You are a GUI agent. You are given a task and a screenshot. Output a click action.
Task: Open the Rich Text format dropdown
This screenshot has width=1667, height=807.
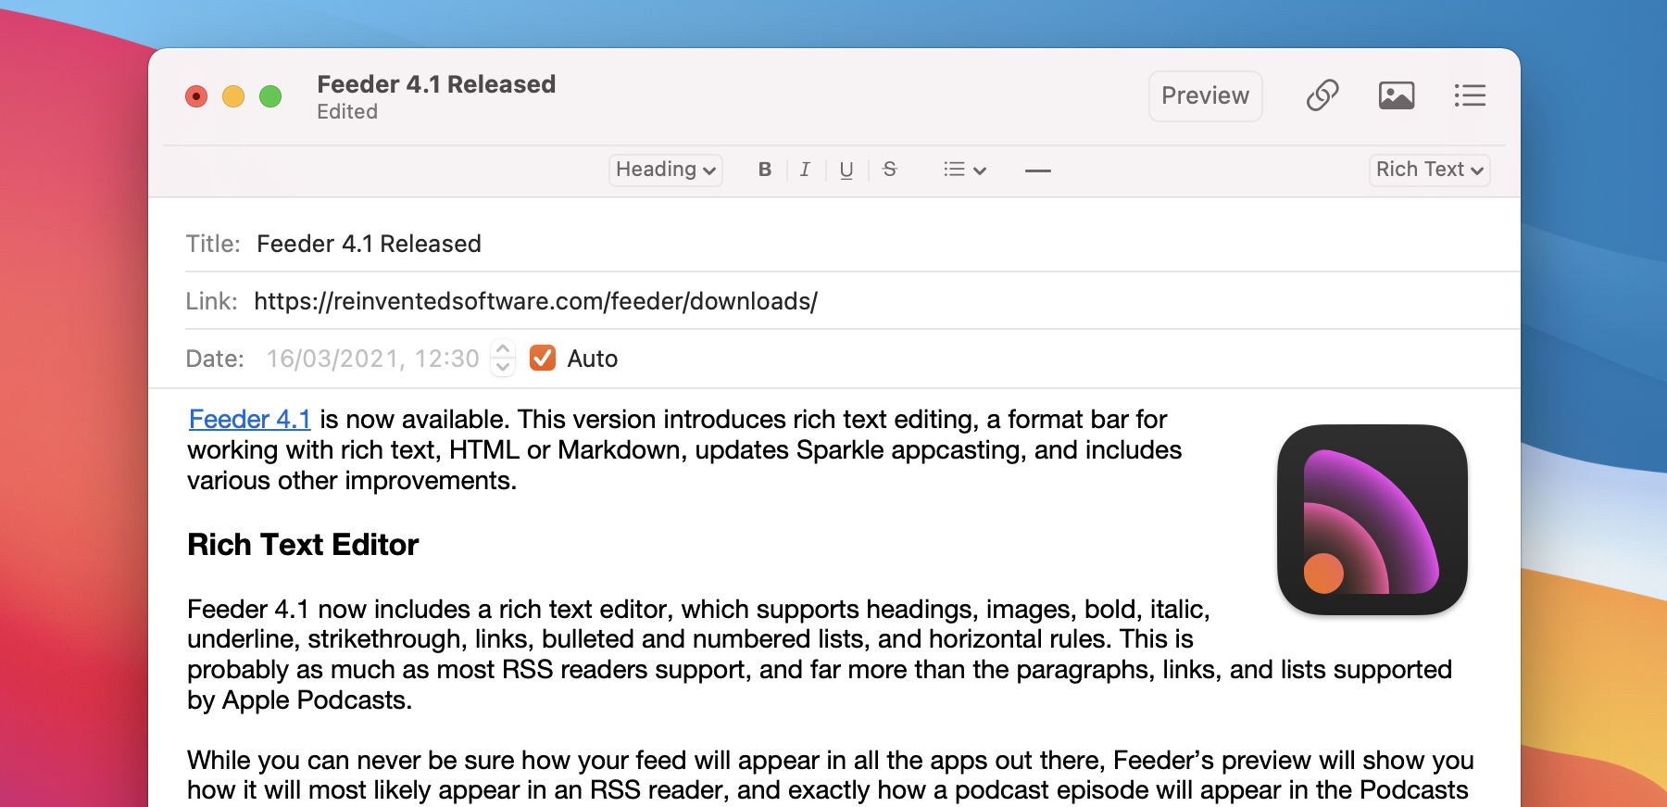point(1429,170)
